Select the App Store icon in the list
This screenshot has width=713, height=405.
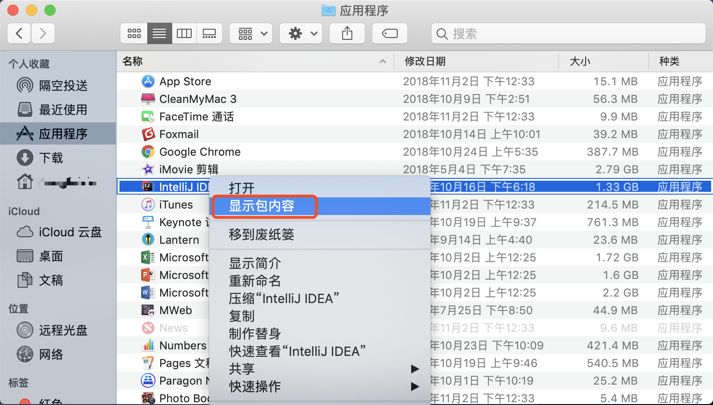[148, 81]
